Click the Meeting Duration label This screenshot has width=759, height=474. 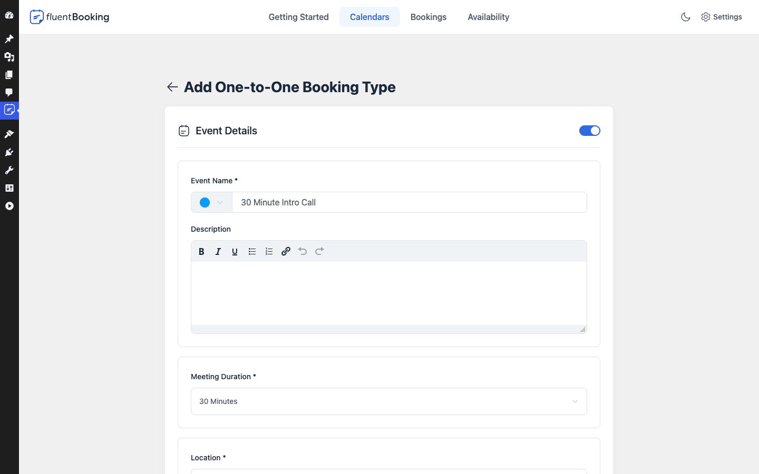coord(223,377)
